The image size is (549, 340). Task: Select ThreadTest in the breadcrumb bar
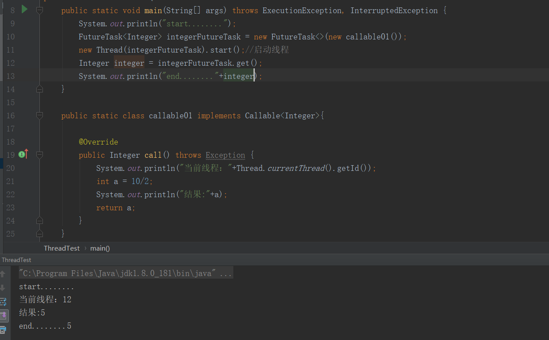(x=62, y=248)
